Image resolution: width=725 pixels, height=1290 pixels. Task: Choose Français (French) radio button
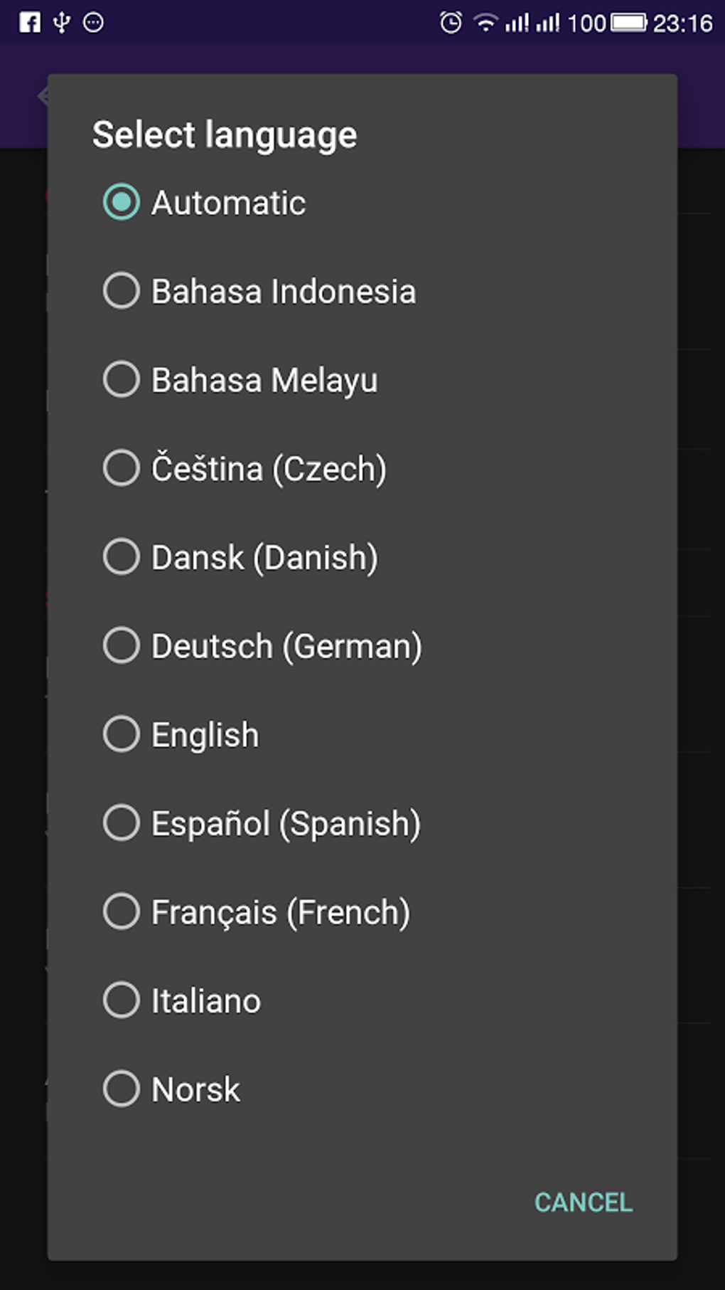coord(122,911)
